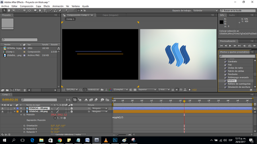Click the Graph Editor icon in timeline
Viewport: 257px width, 144px height.
(107, 100)
